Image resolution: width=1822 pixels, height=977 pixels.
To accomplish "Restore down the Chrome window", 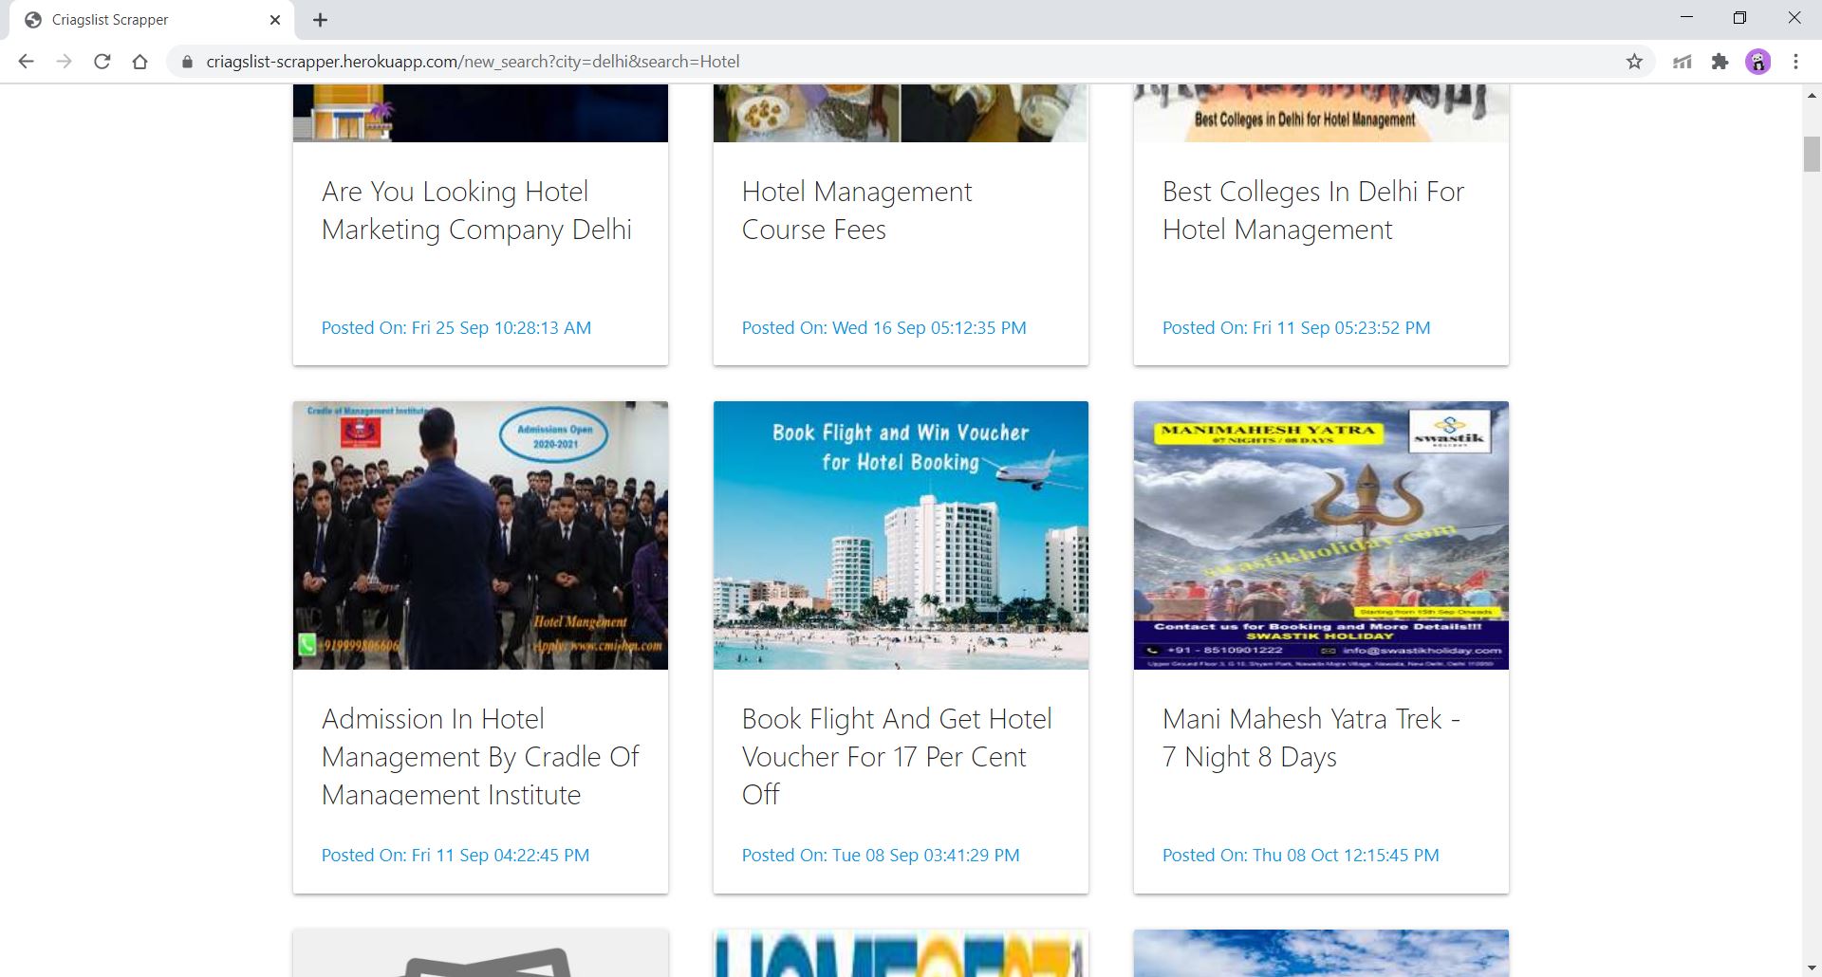I will tap(1739, 18).
